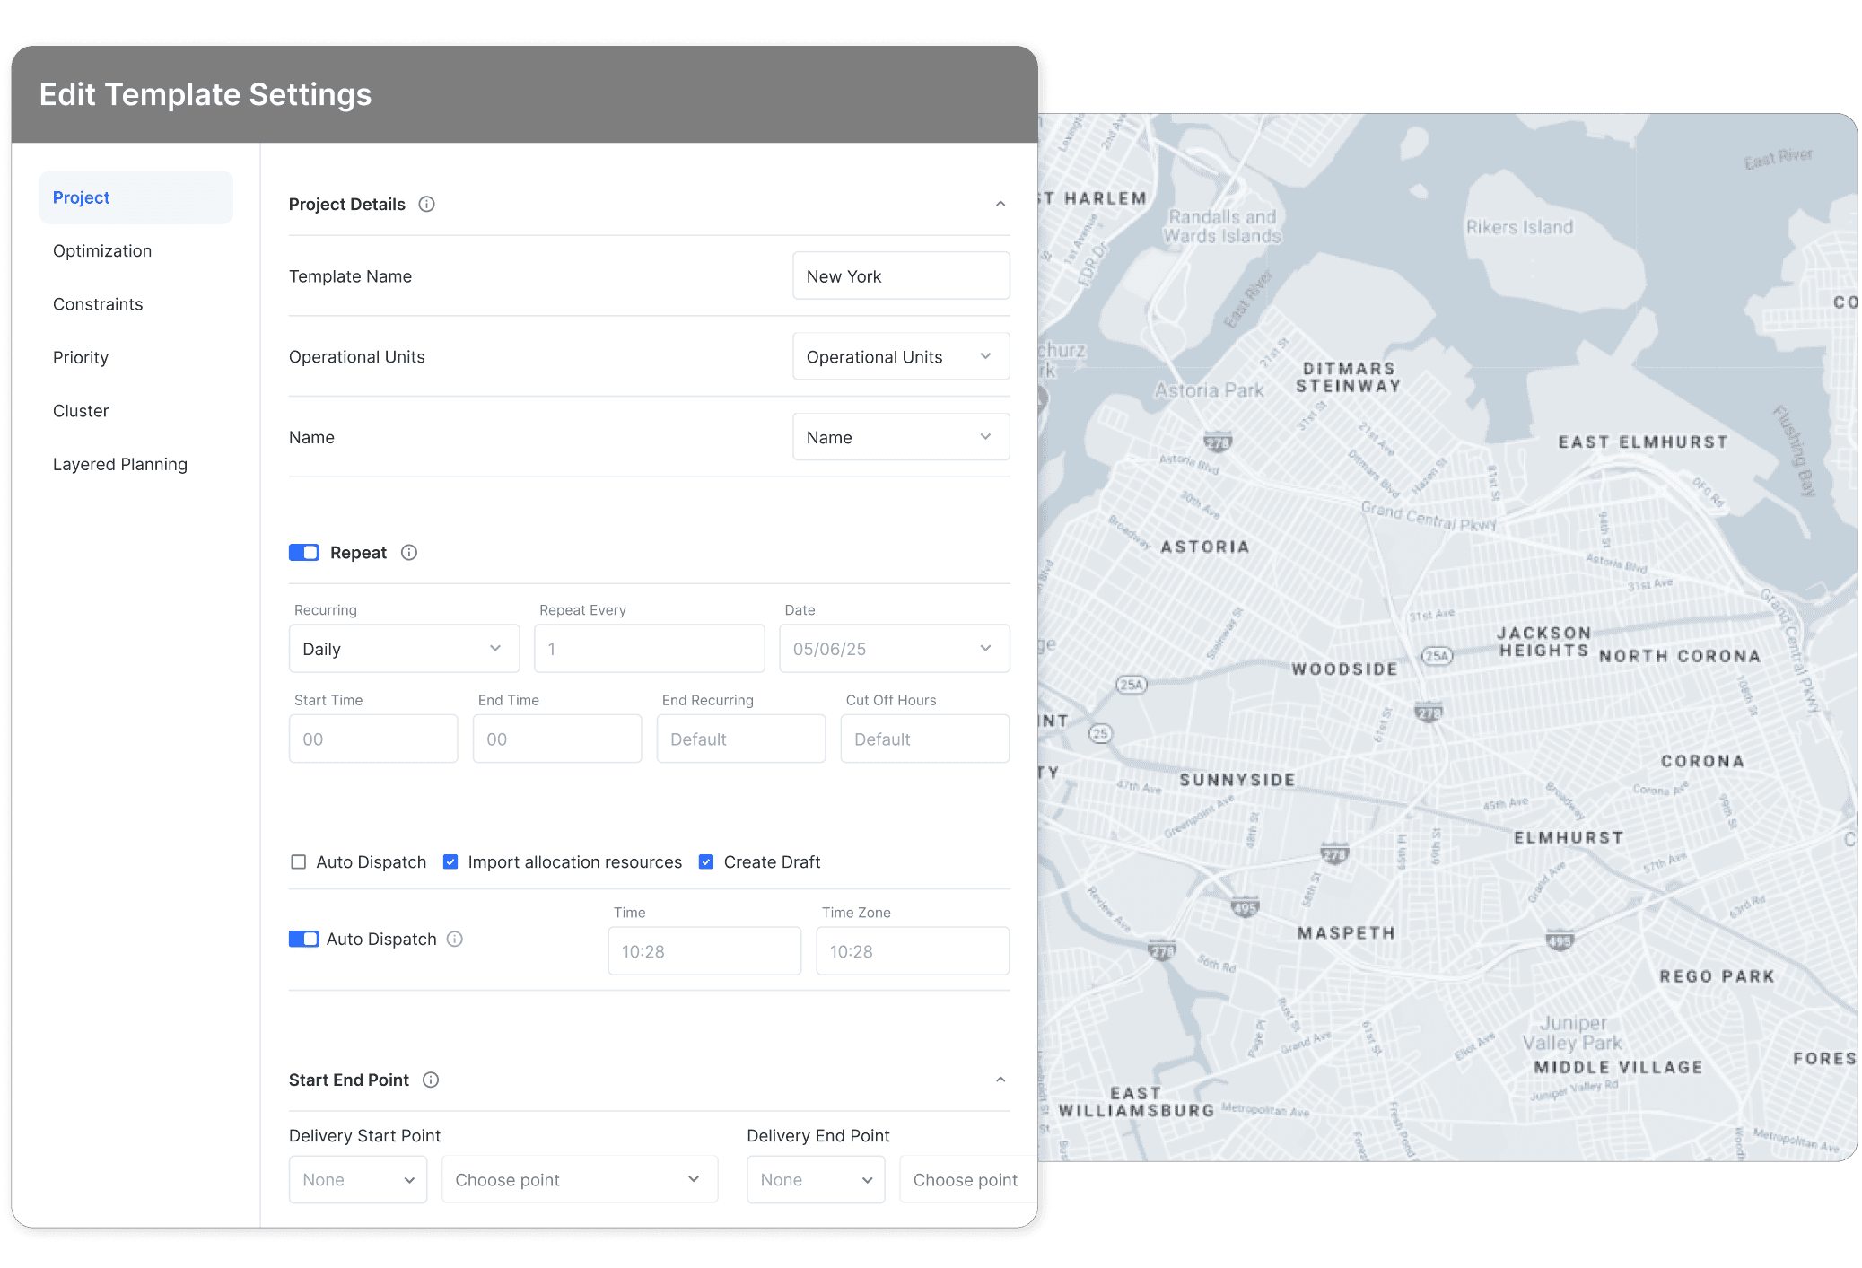This screenshot has height=1268, width=1862.
Task: Click the Auto Dispatch toggle's info icon
Action: tap(455, 939)
